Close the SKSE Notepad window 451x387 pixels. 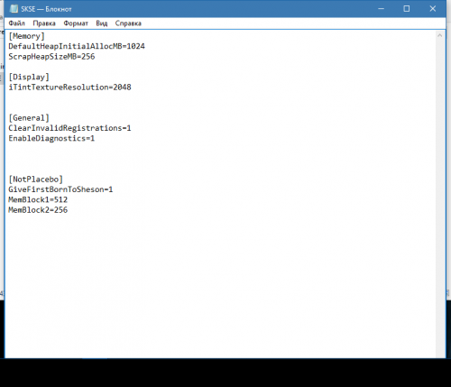pos(433,9)
